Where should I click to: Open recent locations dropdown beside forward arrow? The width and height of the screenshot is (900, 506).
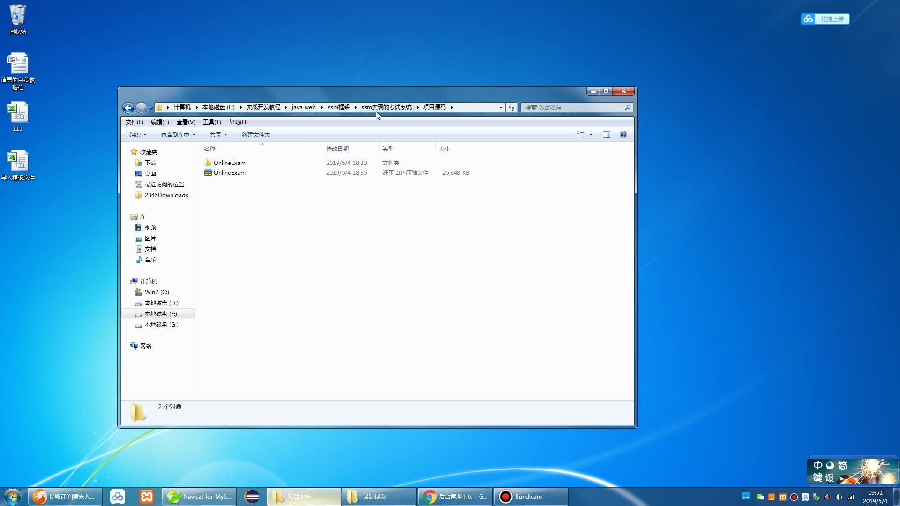coord(150,108)
